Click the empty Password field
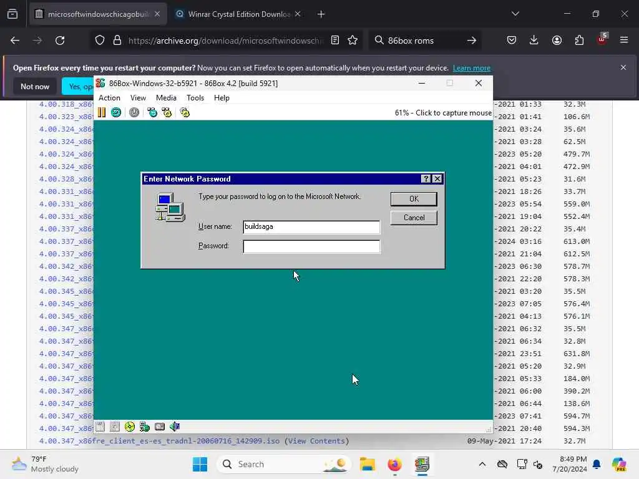The height and width of the screenshot is (479, 639). 311,246
